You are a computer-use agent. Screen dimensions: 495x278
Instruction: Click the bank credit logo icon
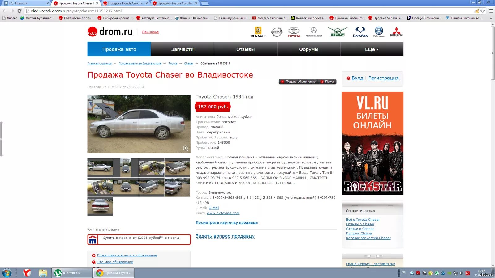pos(93,240)
